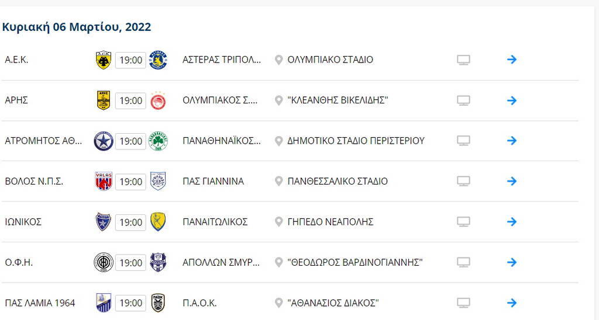Open match details arrow for Ο.Φ.Η. row
The width and height of the screenshot is (599, 320).
[x=512, y=262]
